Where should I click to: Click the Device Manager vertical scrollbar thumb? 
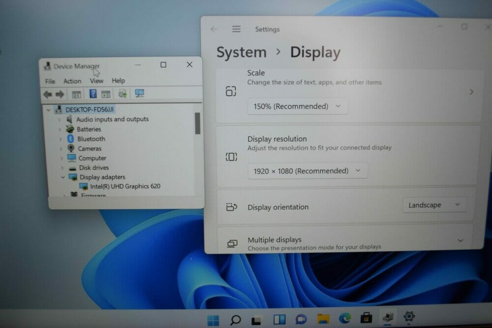[197, 123]
